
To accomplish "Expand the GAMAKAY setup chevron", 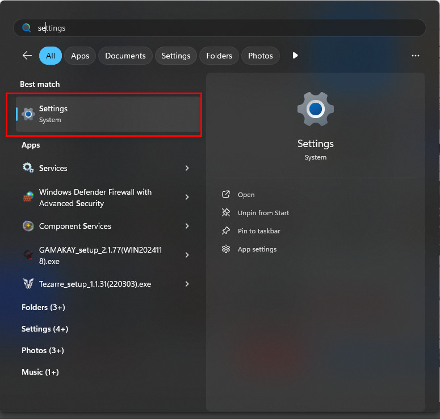I will click(x=187, y=255).
